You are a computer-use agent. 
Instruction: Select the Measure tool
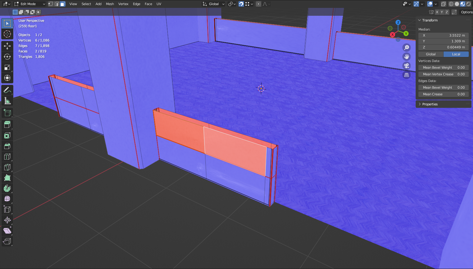(7, 101)
